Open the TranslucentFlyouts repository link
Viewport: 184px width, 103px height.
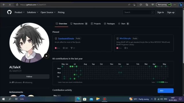coord(66,38)
